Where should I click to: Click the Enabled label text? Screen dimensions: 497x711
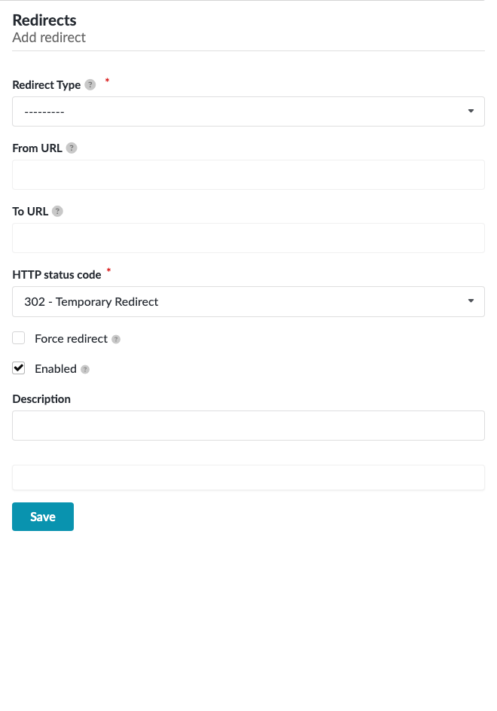click(x=56, y=368)
